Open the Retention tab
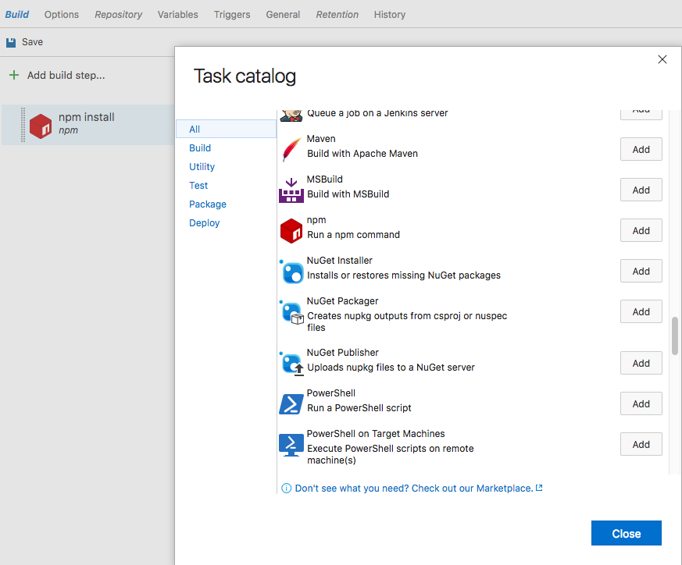The width and height of the screenshot is (682, 565). point(337,14)
